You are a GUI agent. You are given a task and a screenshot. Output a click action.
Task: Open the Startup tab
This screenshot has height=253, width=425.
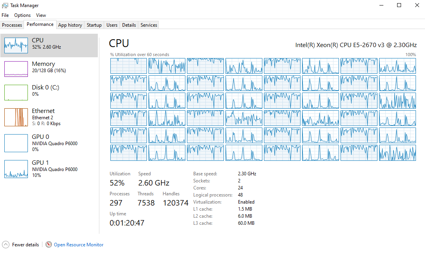pos(94,24)
